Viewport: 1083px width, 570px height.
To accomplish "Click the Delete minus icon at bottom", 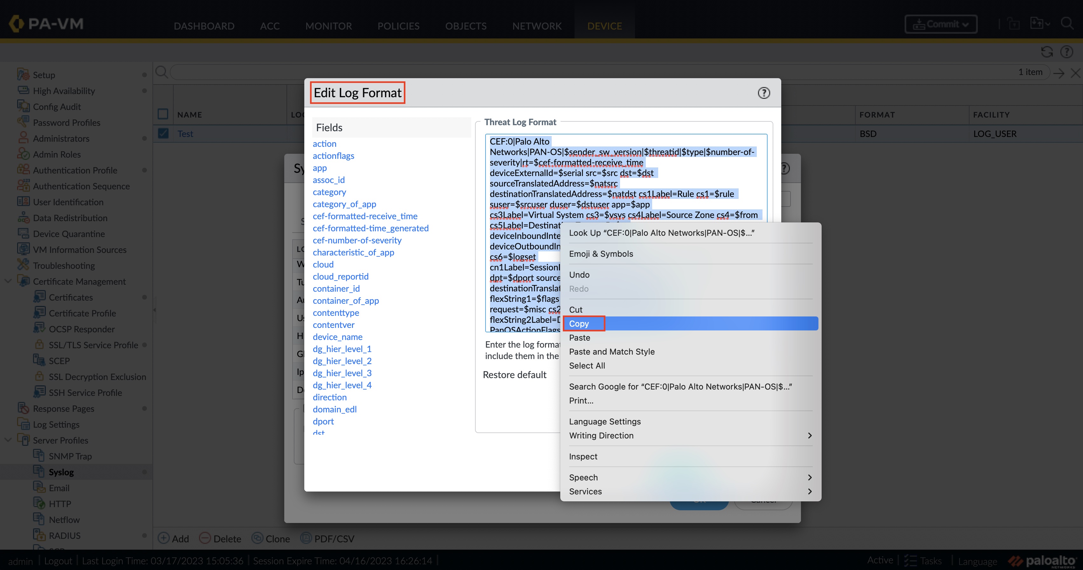I will point(205,538).
